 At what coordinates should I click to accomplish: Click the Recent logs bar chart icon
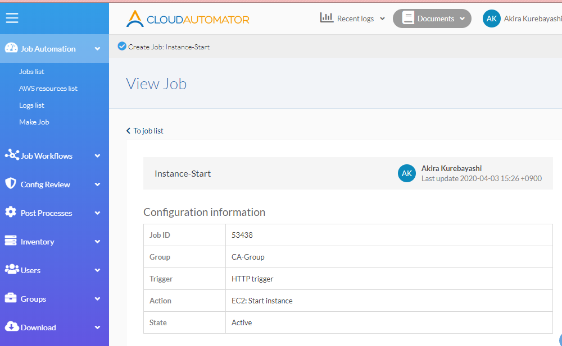pos(327,17)
